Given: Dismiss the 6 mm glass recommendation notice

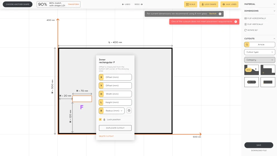Looking at the screenshot, I should click(220, 14).
